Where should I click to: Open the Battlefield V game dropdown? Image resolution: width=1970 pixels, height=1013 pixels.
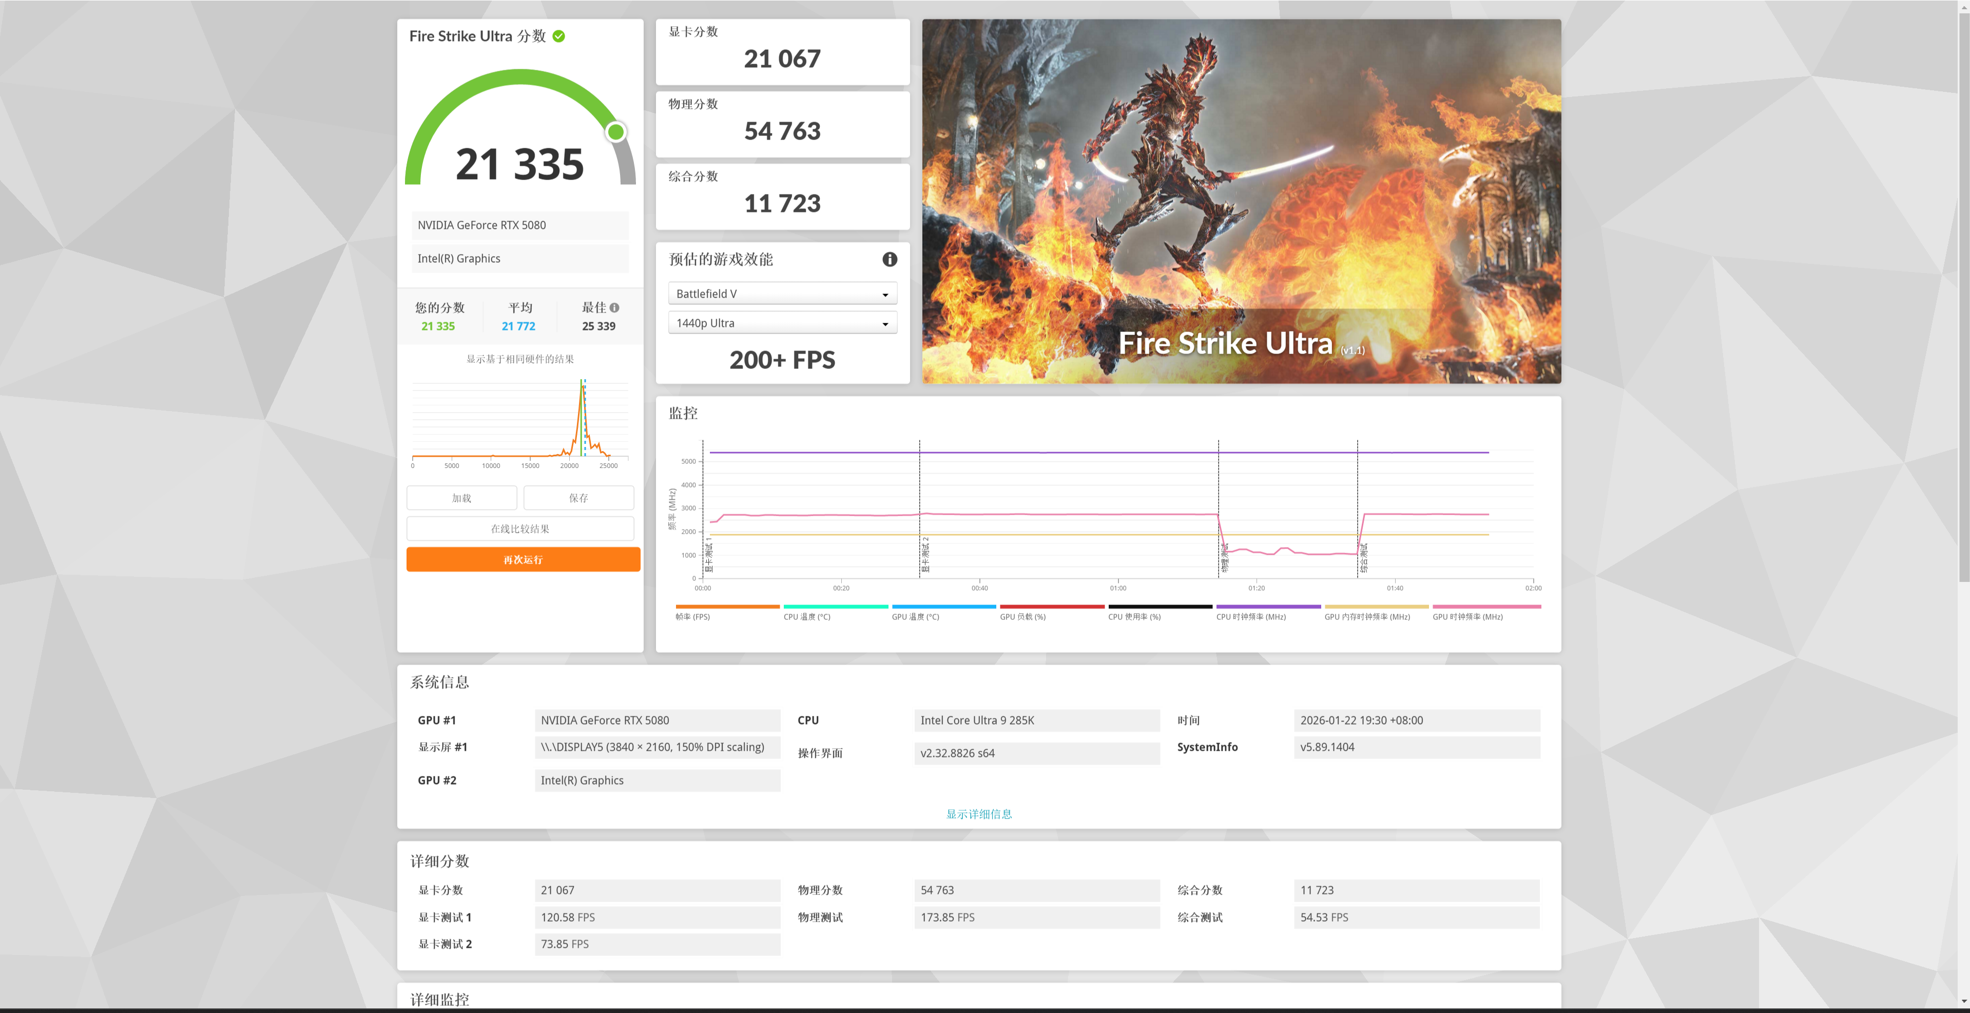782,294
